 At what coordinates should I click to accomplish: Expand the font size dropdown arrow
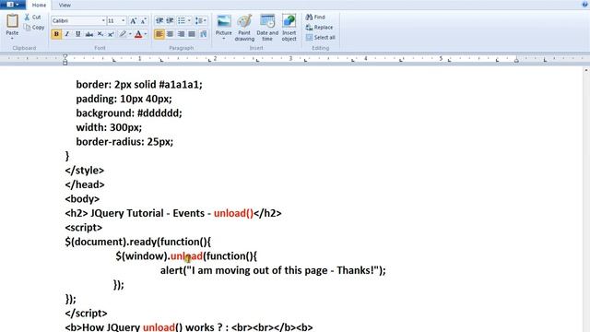124,20
